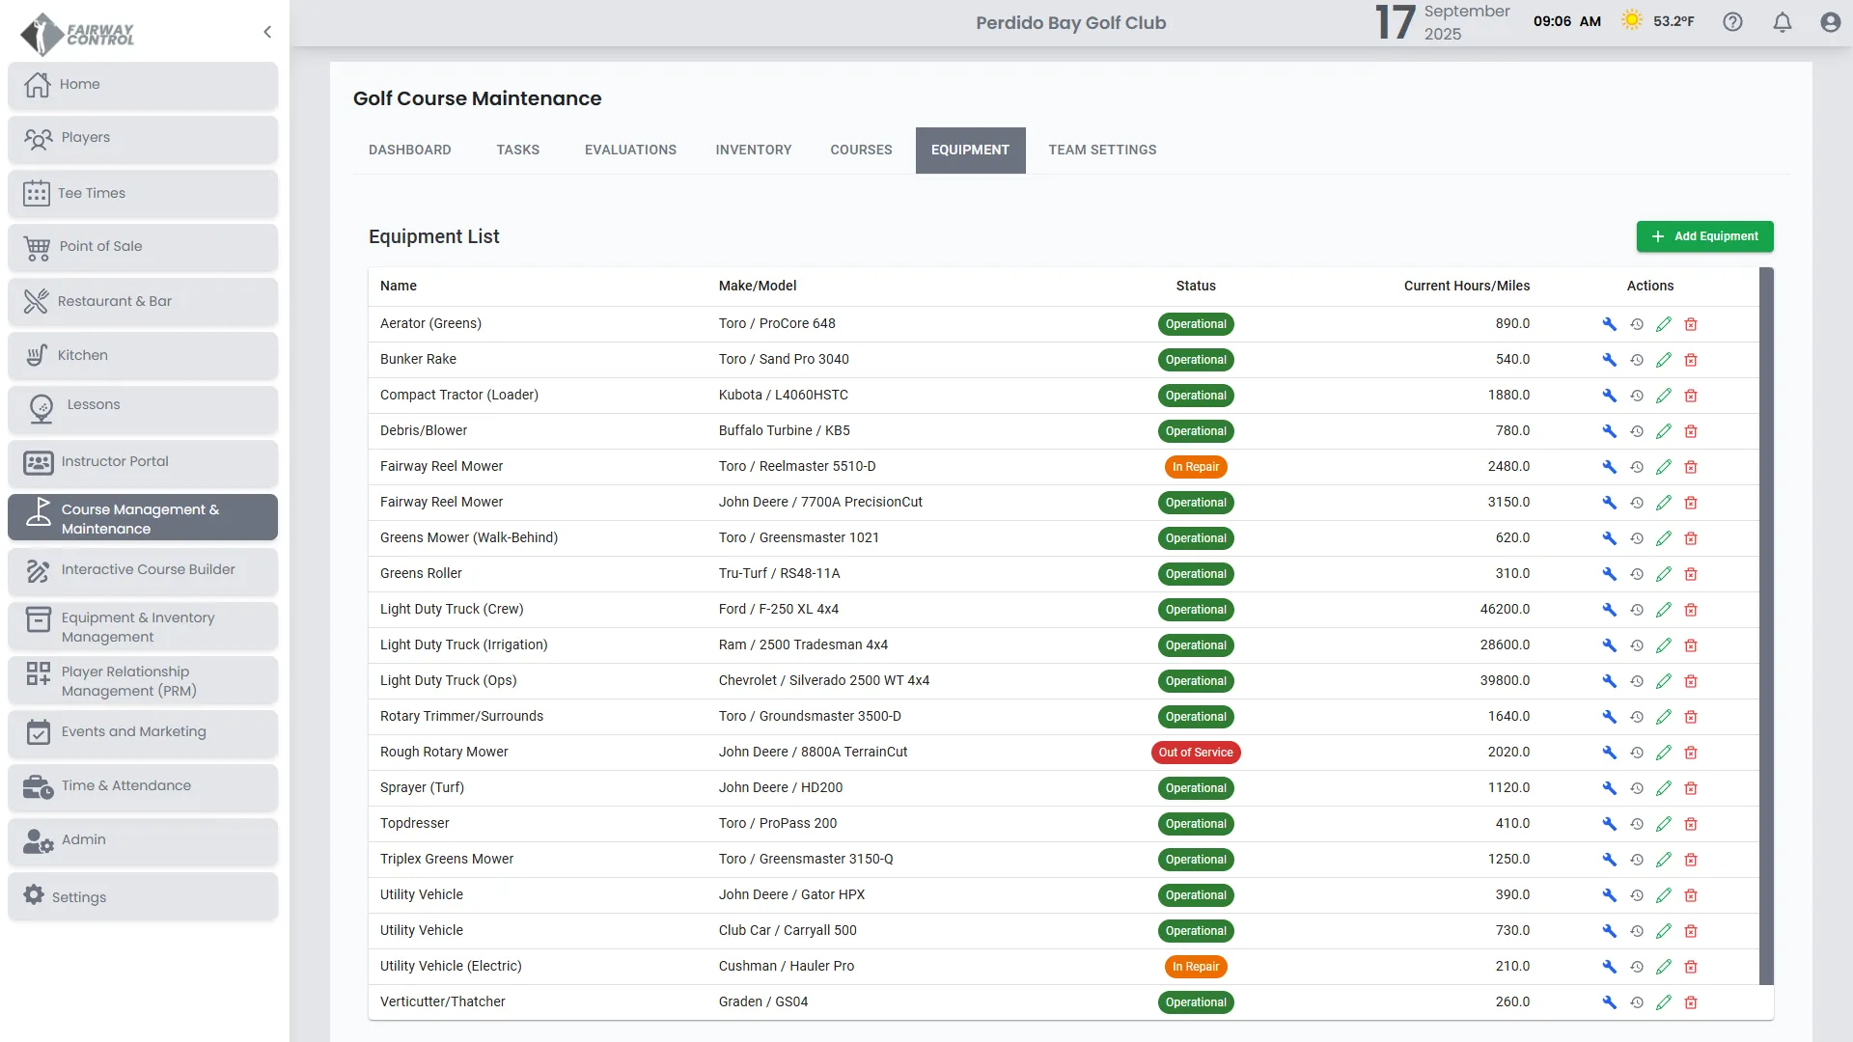Click history icon for Sprayer (Turf)

point(1637,788)
